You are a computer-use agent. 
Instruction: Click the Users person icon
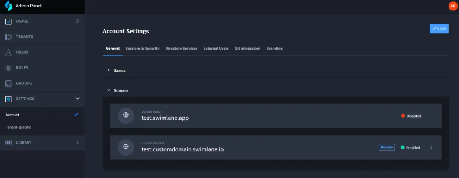(8, 52)
